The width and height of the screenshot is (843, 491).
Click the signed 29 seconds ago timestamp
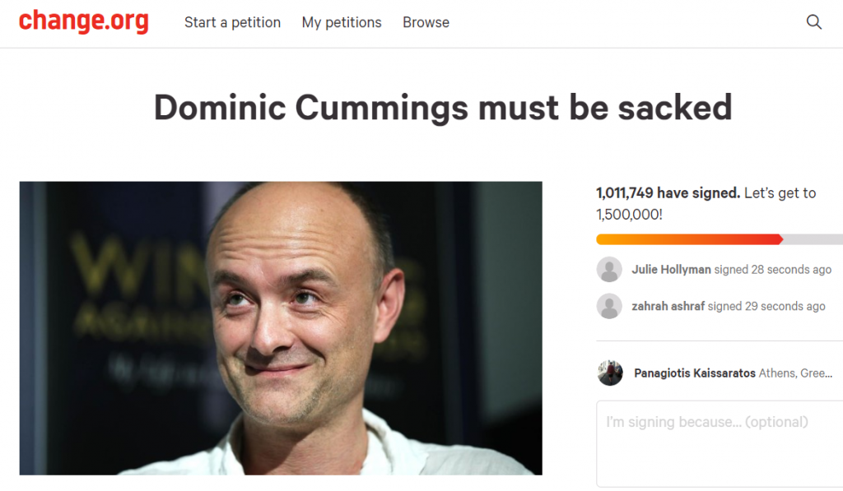[x=766, y=306]
